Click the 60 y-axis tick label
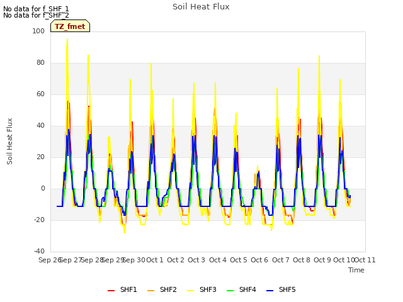Screen dimensions: 403x302 40,94
